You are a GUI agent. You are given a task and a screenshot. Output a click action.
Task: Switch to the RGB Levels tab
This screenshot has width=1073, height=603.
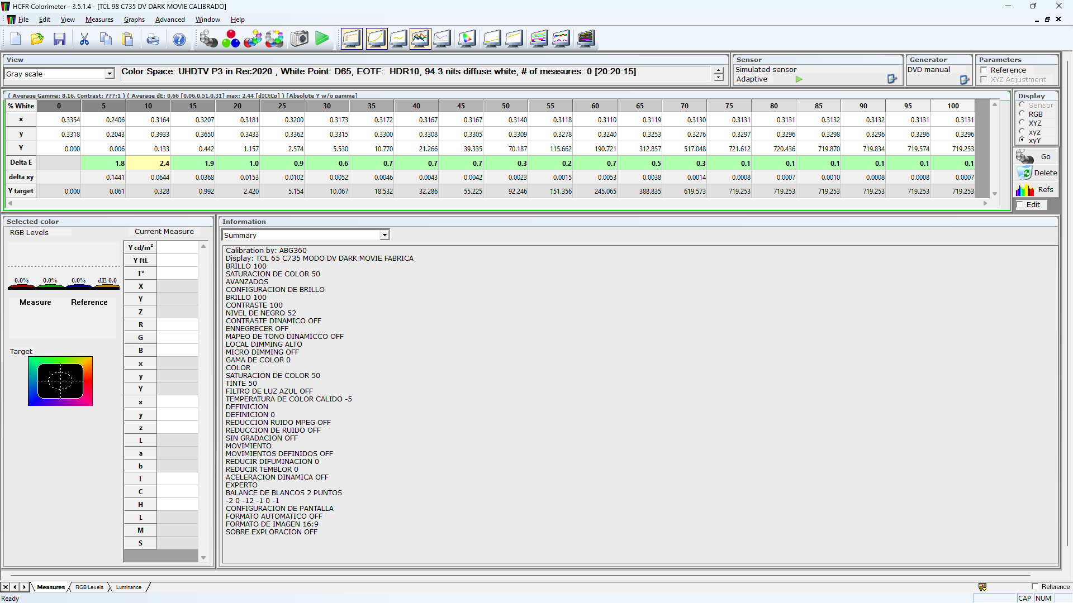[89, 587]
